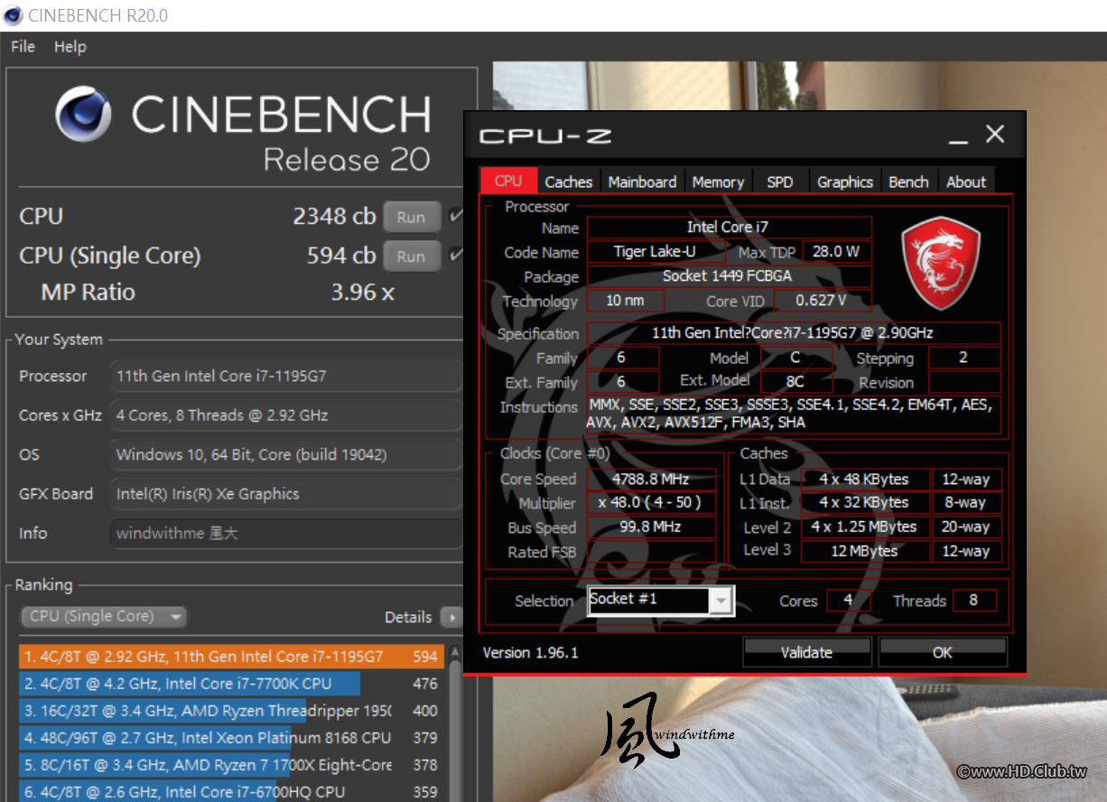
Task: Click the OK button in CPU-Z
Action: (x=942, y=652)
